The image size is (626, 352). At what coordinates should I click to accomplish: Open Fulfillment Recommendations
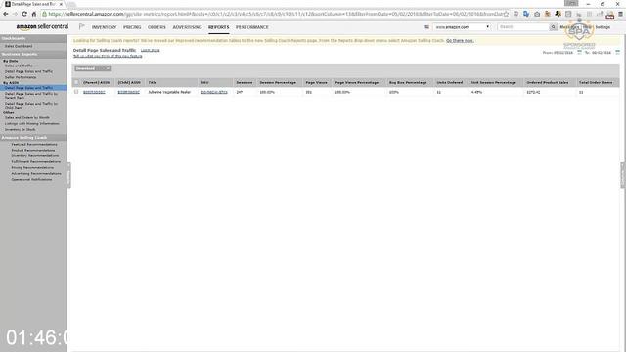coord(36,162)
